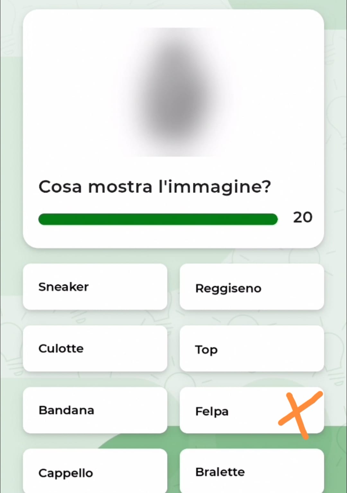The width and height of the screenshot is (347, 493).
Task: Tap the 'Reggiseno' option card
Action: click(252, 287)
